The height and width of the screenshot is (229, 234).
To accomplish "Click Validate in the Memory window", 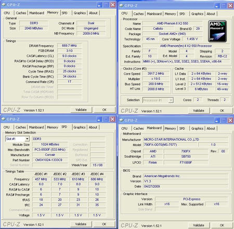I will click(81, 110).
